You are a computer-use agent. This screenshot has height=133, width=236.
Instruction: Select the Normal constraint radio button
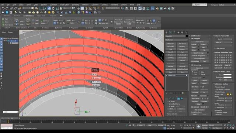(x=200, y=74)
